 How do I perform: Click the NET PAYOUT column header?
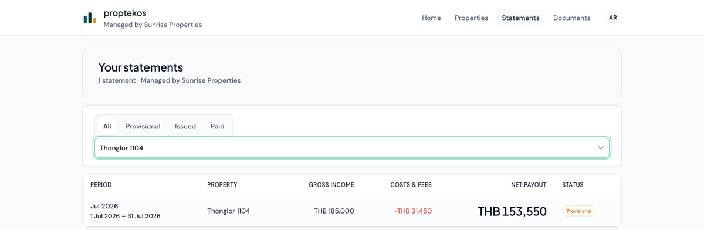[x=529, y=185]
